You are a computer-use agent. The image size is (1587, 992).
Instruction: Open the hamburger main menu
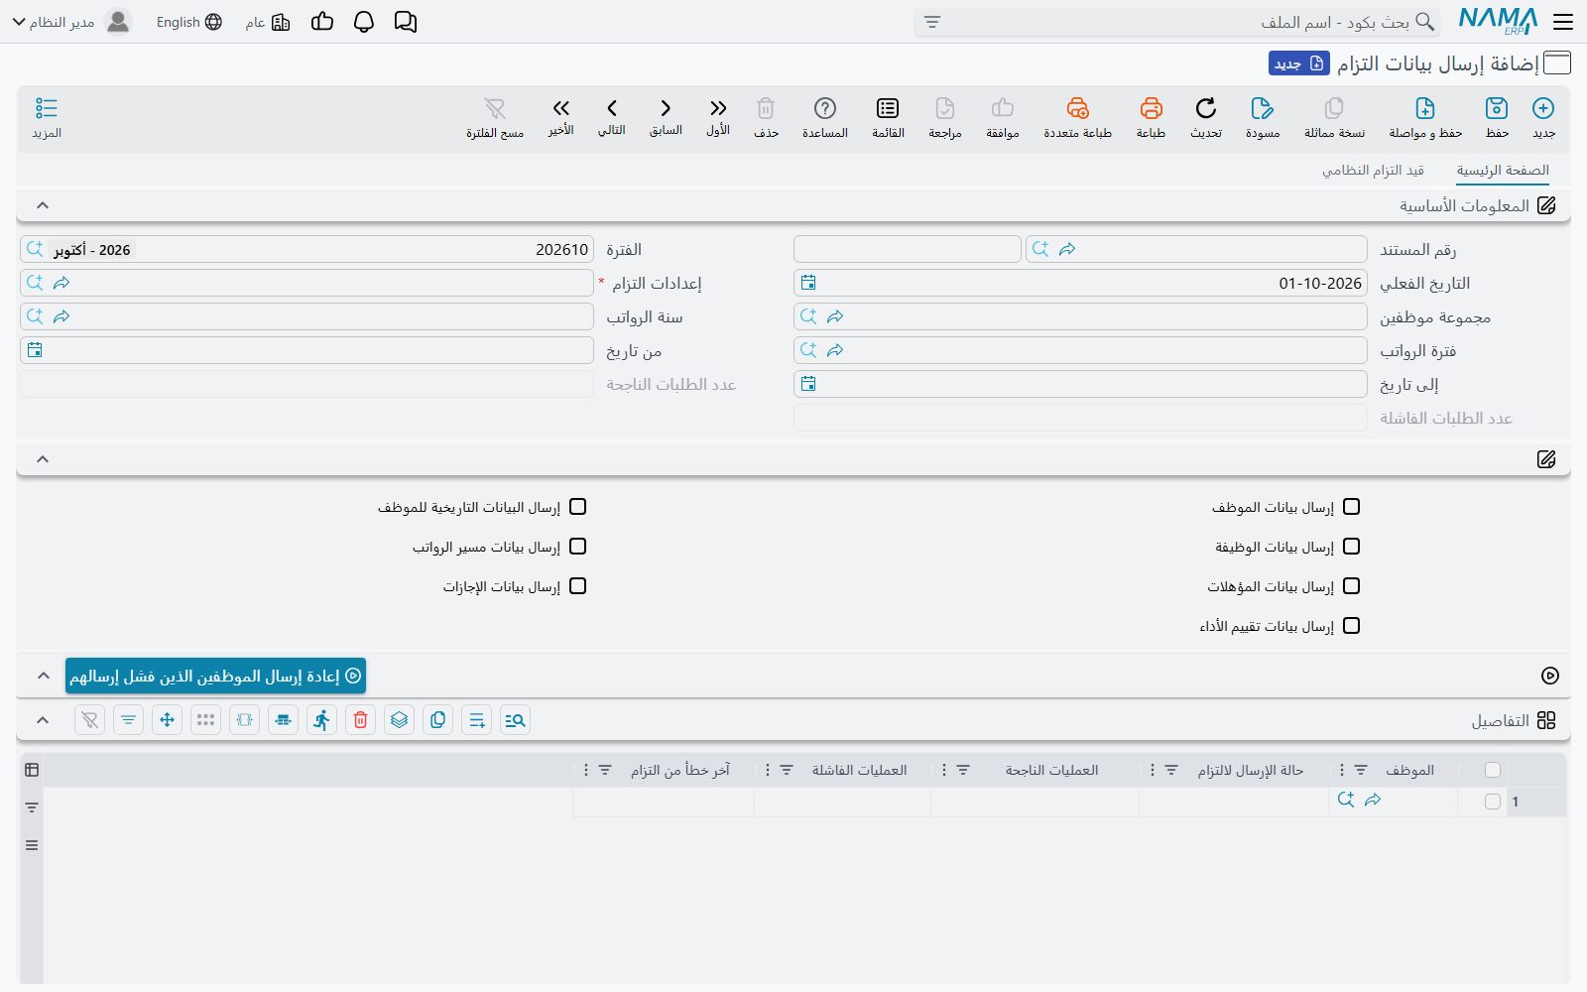pyautogui.click(x=1563, y=22)
